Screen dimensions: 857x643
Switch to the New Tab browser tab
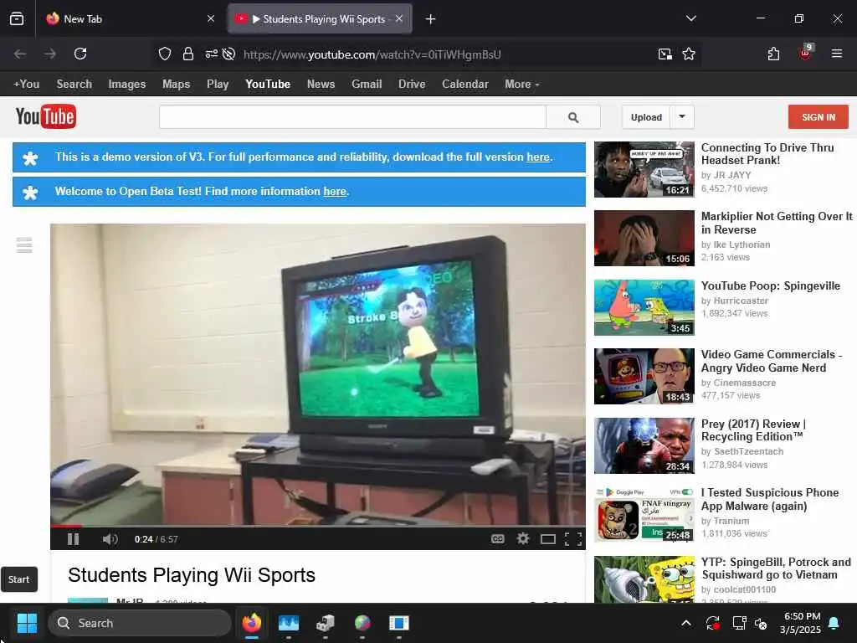(131, 19)
